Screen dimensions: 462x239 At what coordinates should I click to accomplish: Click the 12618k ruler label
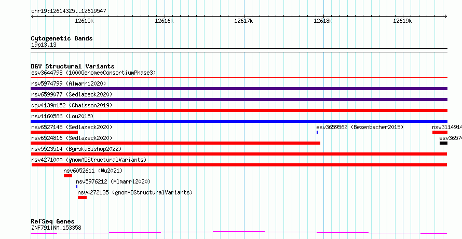(x=323, y=21)
